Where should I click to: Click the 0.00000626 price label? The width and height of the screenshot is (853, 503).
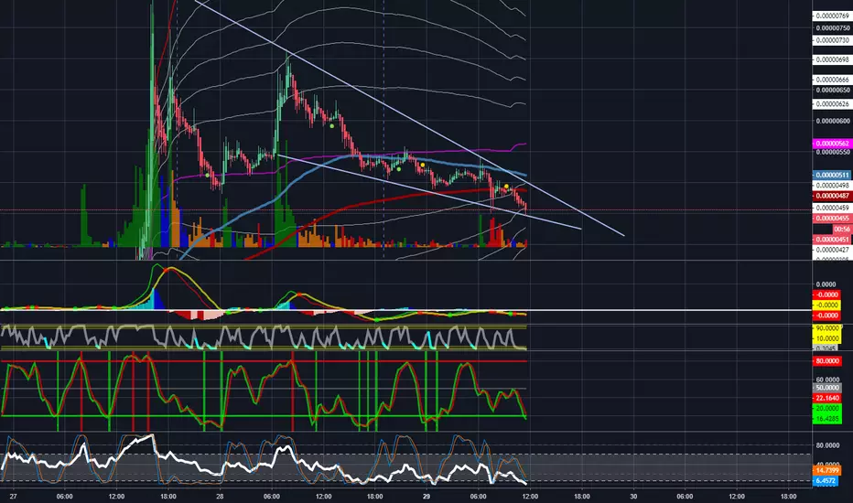[831, 104]
